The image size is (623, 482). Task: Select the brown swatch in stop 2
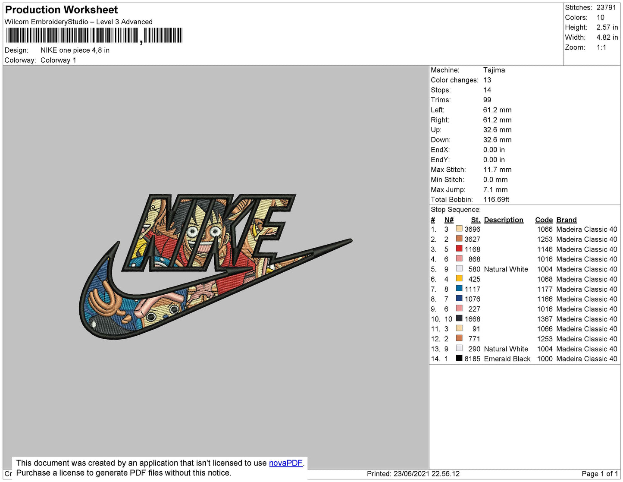click(459, 239)
